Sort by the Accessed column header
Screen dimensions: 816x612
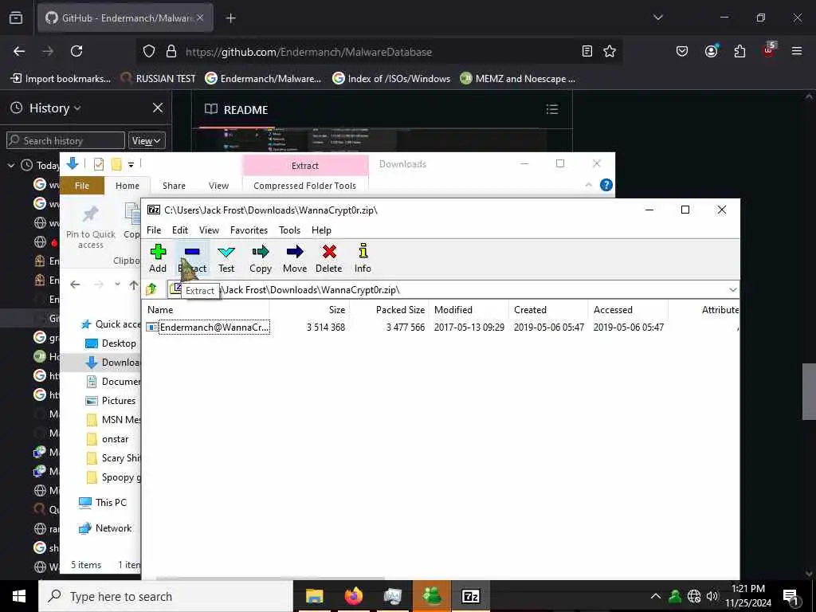613,310
